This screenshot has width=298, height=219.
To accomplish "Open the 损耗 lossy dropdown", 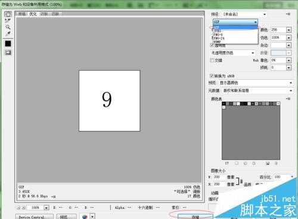I will (x=288, y=68).
